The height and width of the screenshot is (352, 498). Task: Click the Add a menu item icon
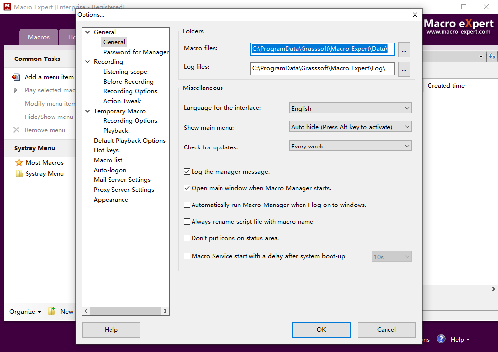[x=16, y=77]
